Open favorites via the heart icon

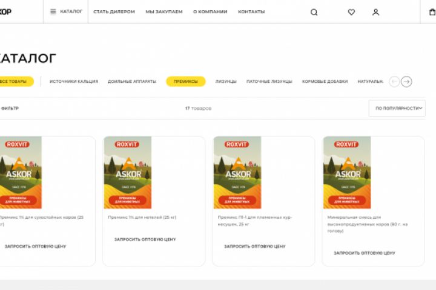coord(351,12)
